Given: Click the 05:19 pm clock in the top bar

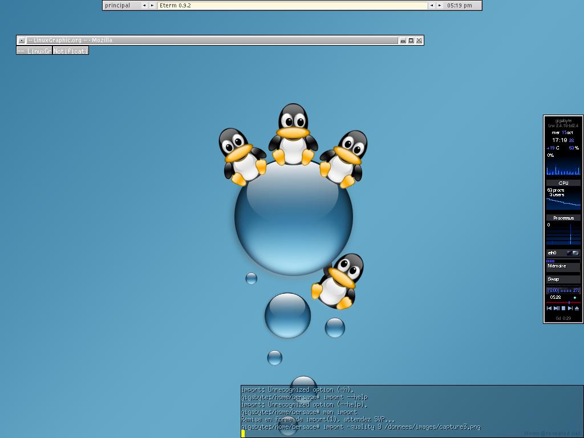Looking at the screenshot, I should coord(460,6).
